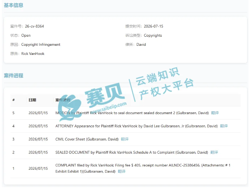This screenshot has width=251, height=189.
Task: Select submission date 2026-07-15 value
Action: 153,26
